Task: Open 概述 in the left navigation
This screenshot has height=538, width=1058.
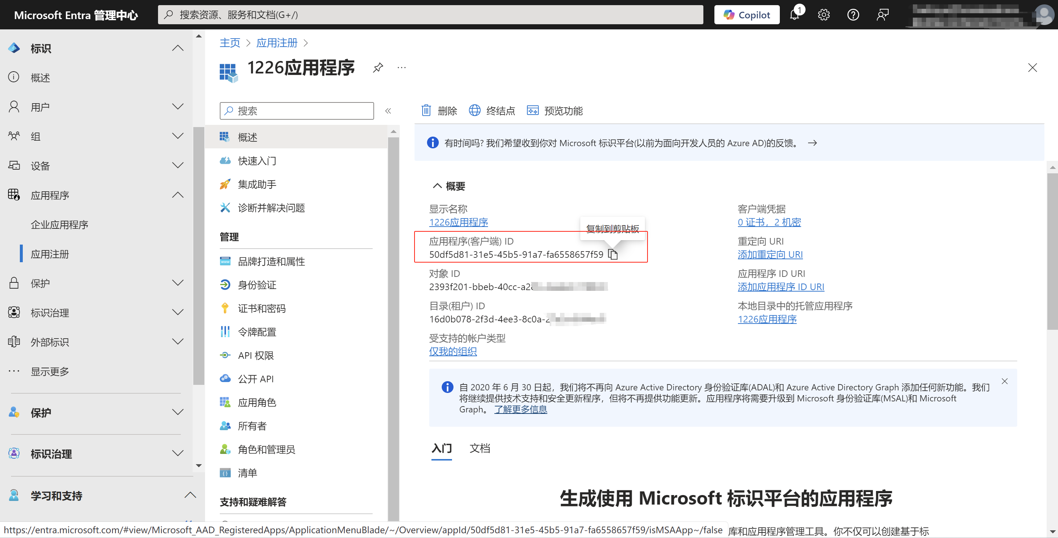Action: (40, 77)
